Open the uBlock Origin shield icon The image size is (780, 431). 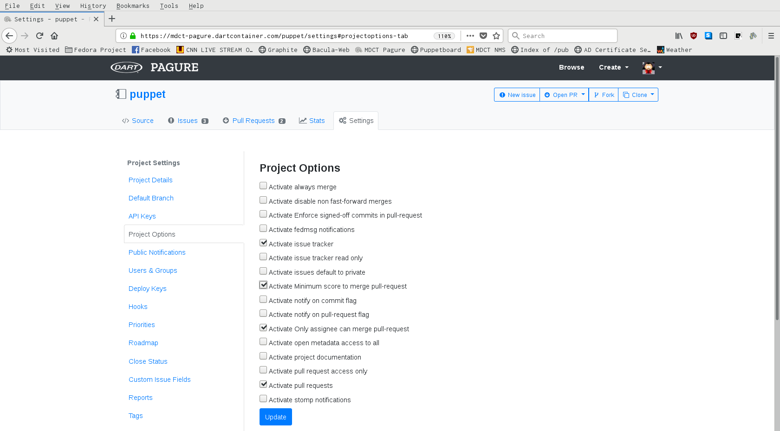(x=694, y=36)
